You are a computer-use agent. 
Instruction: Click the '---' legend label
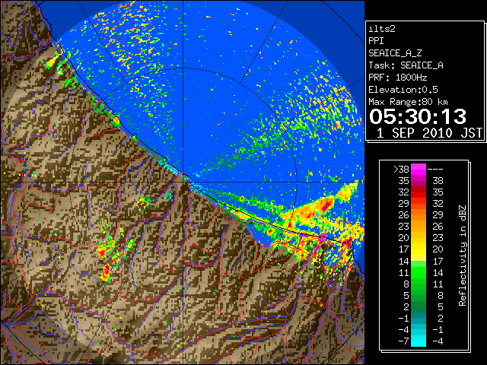click(x=435, y=169)
